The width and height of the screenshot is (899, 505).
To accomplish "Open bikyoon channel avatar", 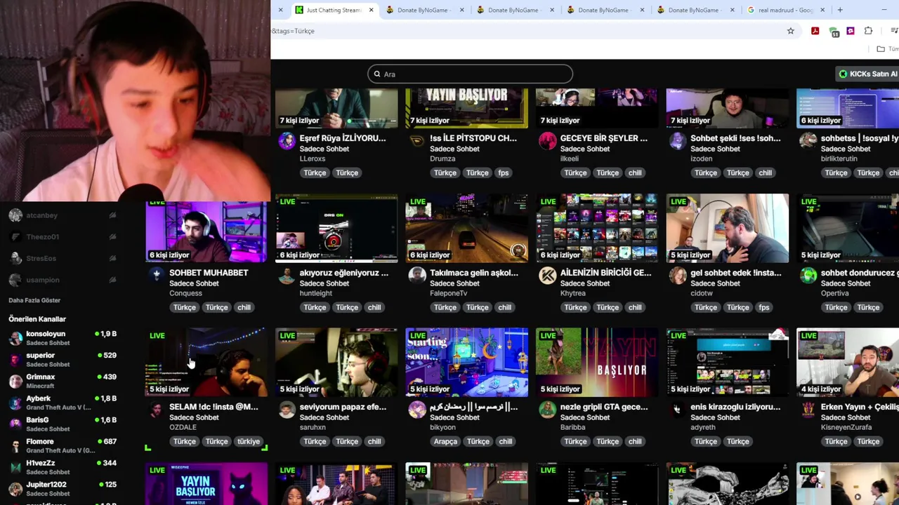I will (417, 410).
